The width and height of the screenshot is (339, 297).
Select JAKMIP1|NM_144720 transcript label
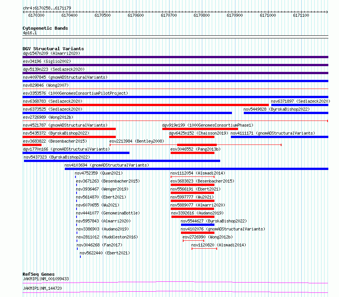[42, 288]
